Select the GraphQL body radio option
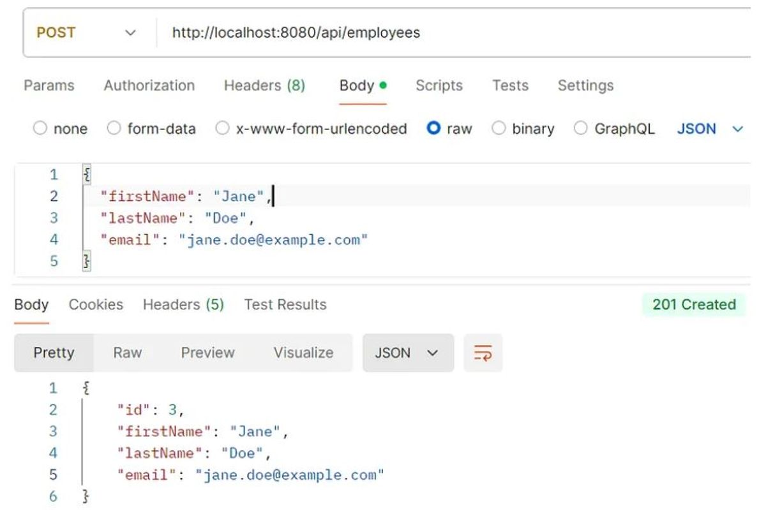This screenshot has width=766, height=516. 580,129
